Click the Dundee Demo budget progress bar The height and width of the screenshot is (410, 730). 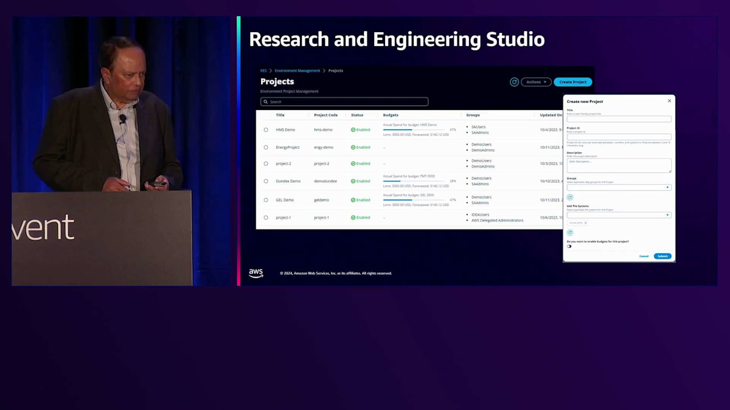pyautogui.click(x=415, y=181)
